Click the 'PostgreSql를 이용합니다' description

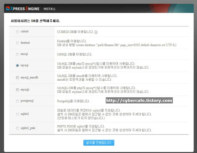(73, 101)
